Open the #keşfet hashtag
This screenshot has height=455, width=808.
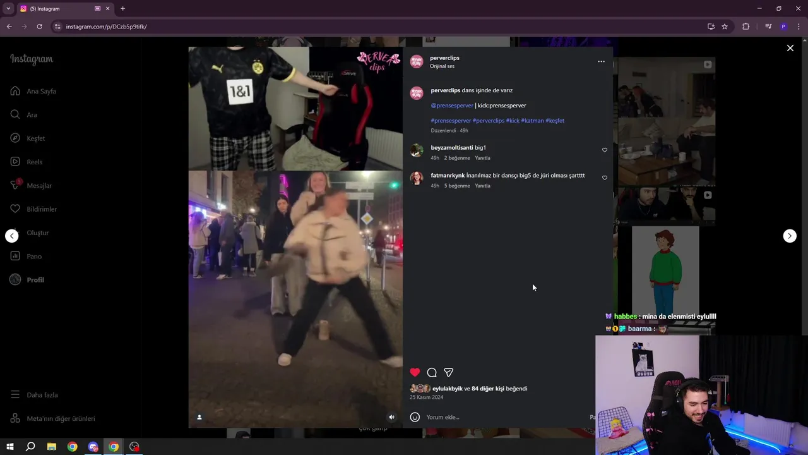[555, 121]
